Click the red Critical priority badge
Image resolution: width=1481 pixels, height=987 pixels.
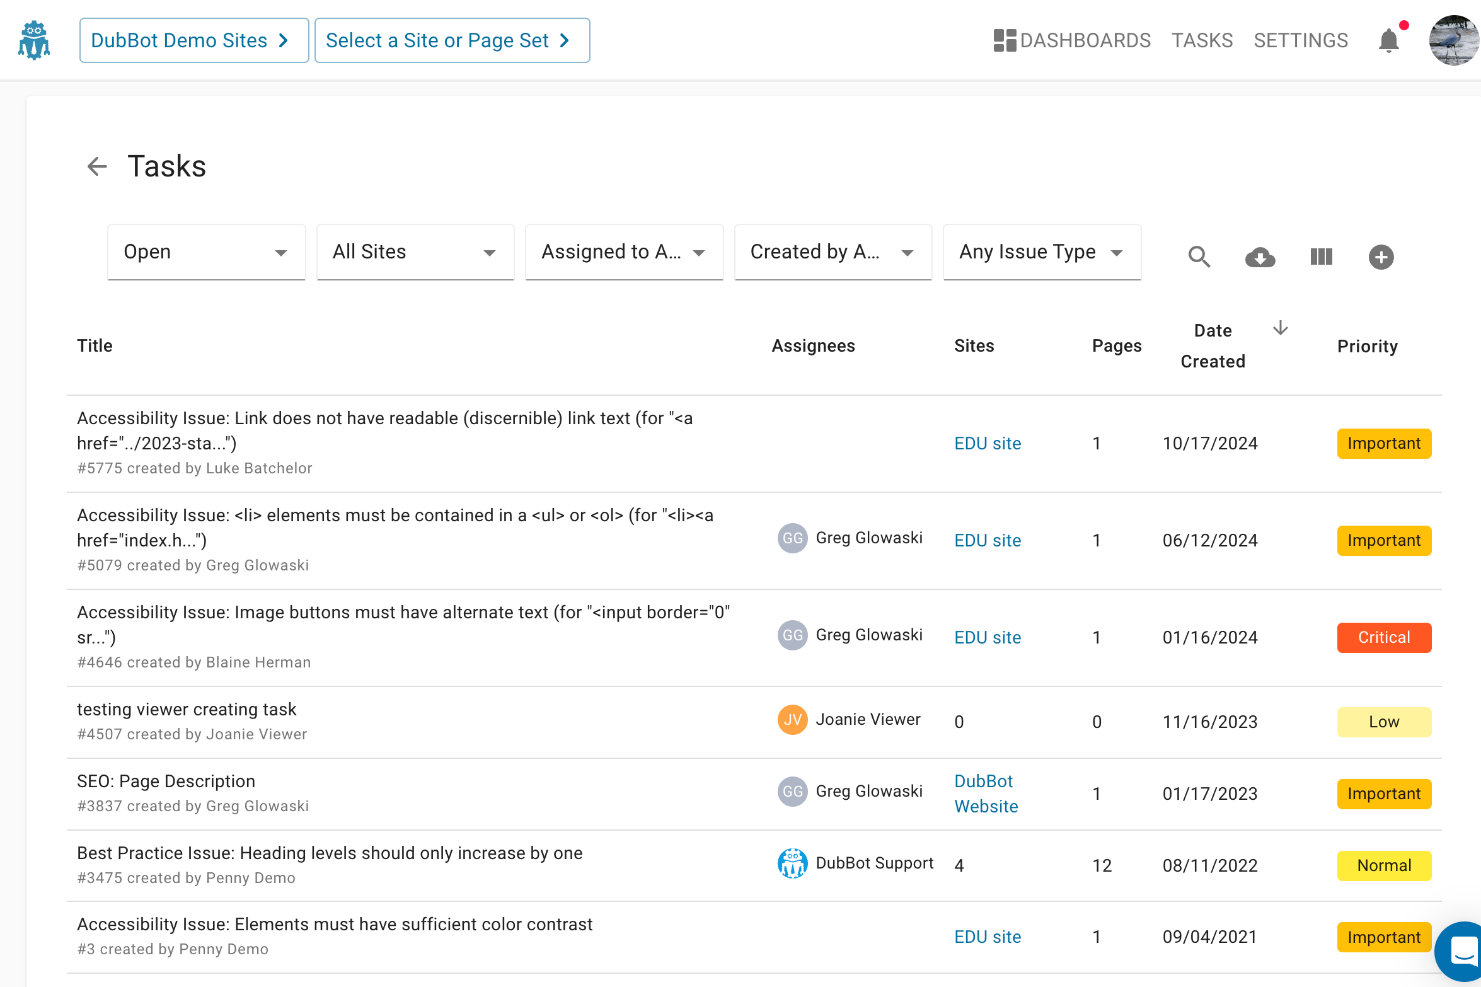pyautogui.click(x=1383, y=637)
